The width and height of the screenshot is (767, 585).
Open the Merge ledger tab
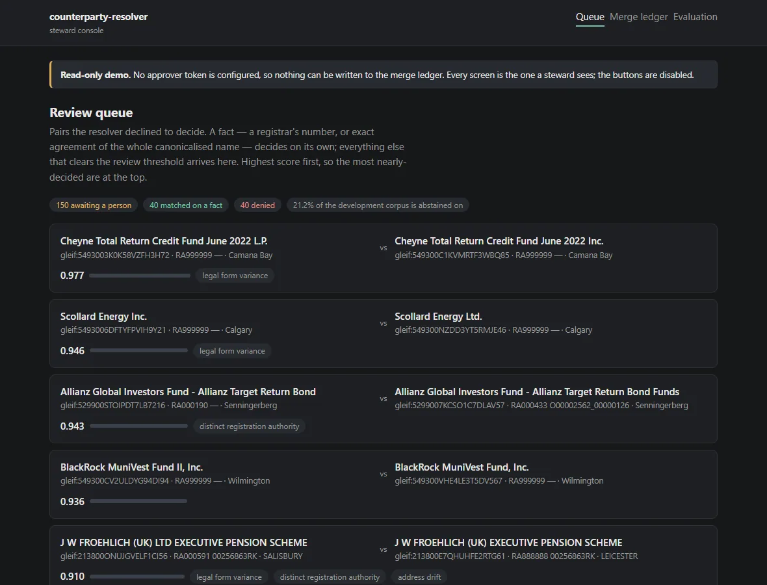(x=638, y=17)
